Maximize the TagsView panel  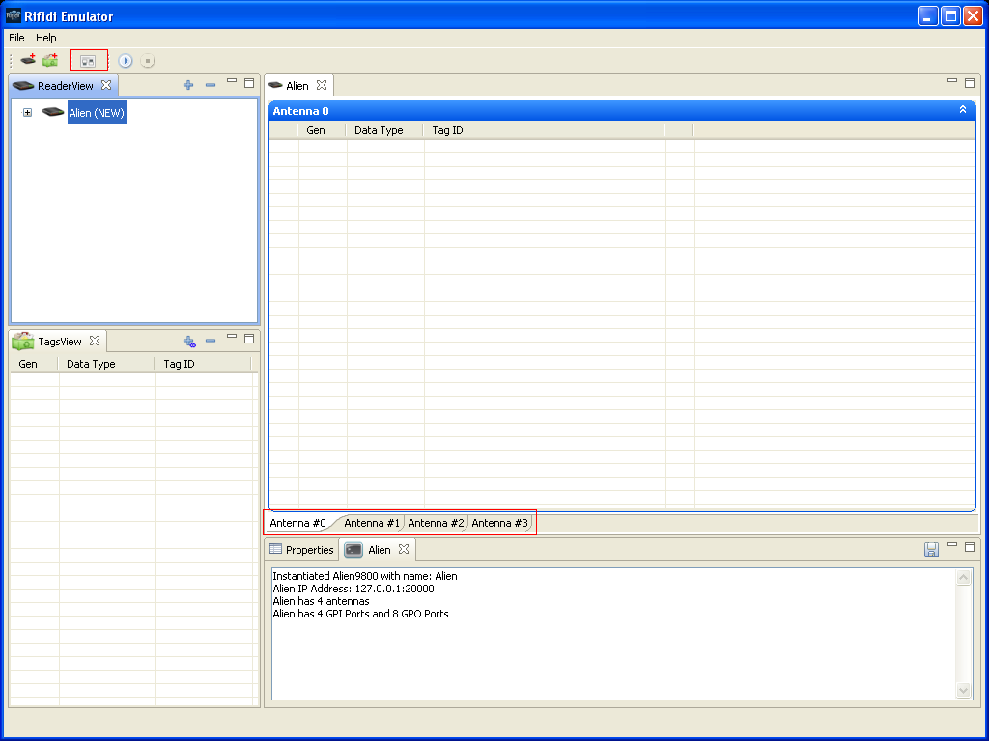click(249, 339)
